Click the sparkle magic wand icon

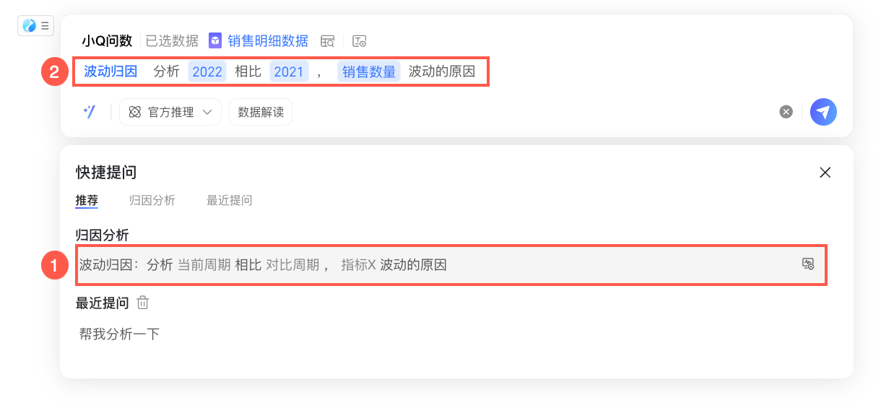90,112
